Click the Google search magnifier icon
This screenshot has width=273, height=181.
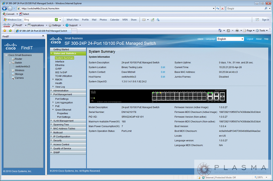266,8
